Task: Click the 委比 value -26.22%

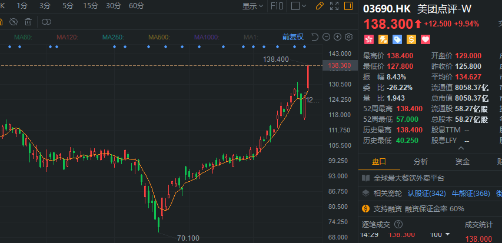Action: tap(400, 88)
